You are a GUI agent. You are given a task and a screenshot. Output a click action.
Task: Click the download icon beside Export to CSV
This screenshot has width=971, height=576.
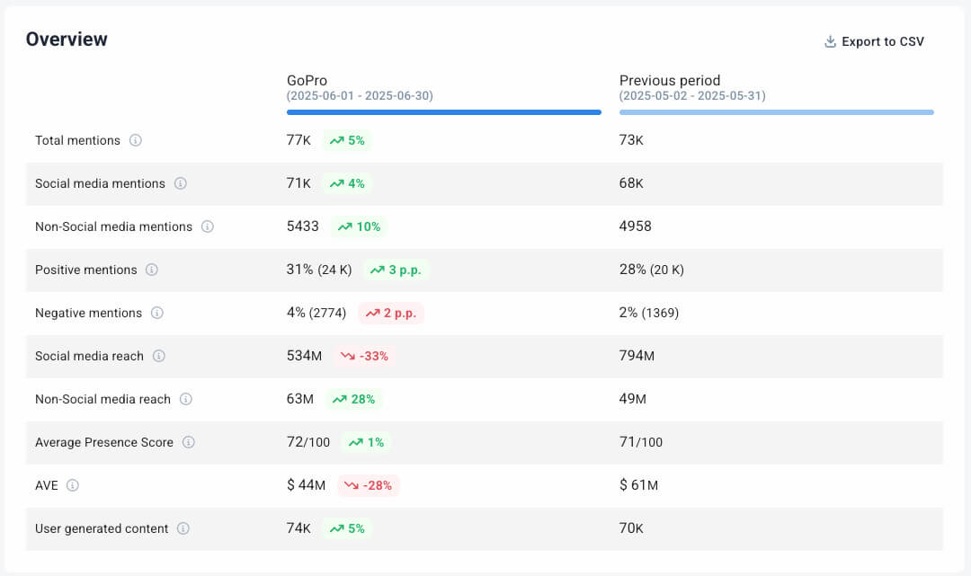830,41
